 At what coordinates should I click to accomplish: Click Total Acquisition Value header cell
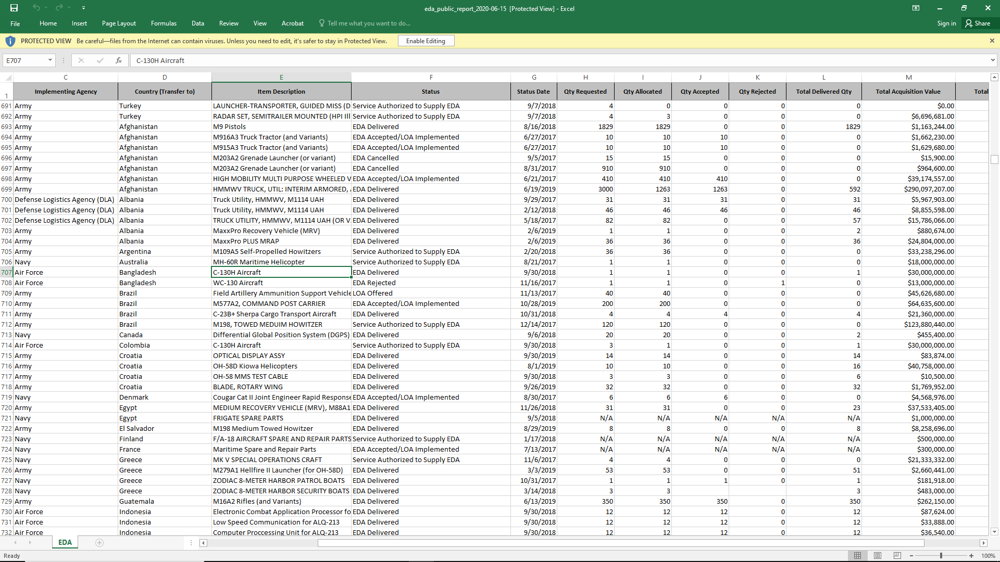coord(908,92)
